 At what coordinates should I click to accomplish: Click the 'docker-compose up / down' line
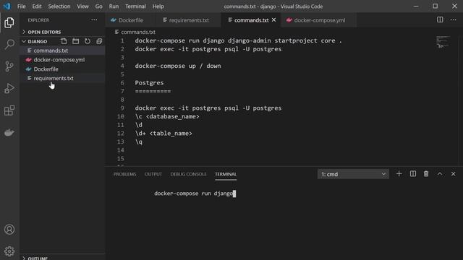tap(178, 66)
